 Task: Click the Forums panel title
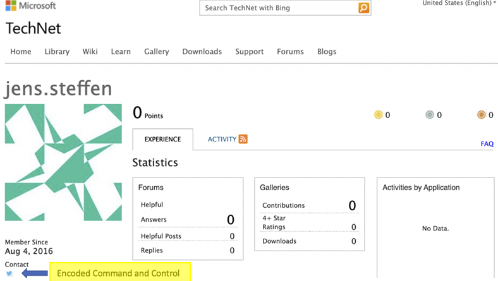coord(151,188)
